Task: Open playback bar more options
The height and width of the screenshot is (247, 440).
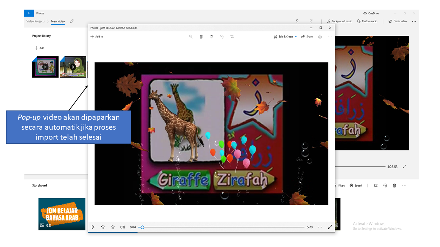Action: [320, 227]
